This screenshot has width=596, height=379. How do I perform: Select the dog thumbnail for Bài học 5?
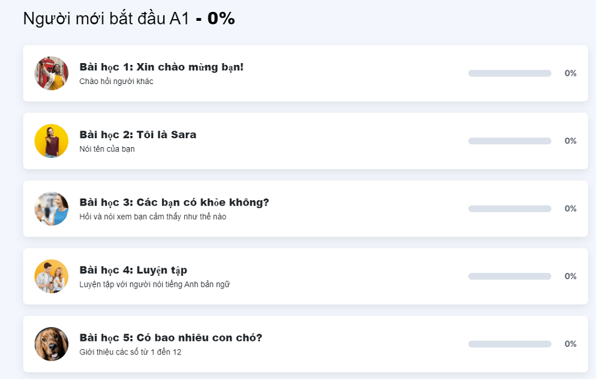[51, 344]
